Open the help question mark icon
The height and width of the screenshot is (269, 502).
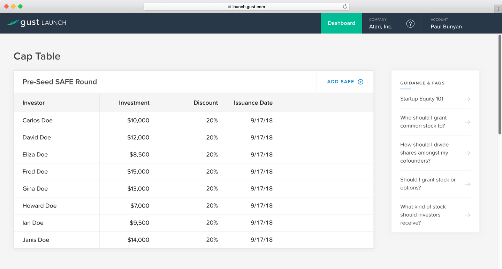pos(410,24)
